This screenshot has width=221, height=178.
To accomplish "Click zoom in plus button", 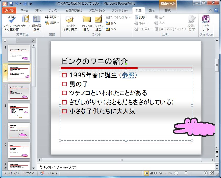I will pos(206,173).
